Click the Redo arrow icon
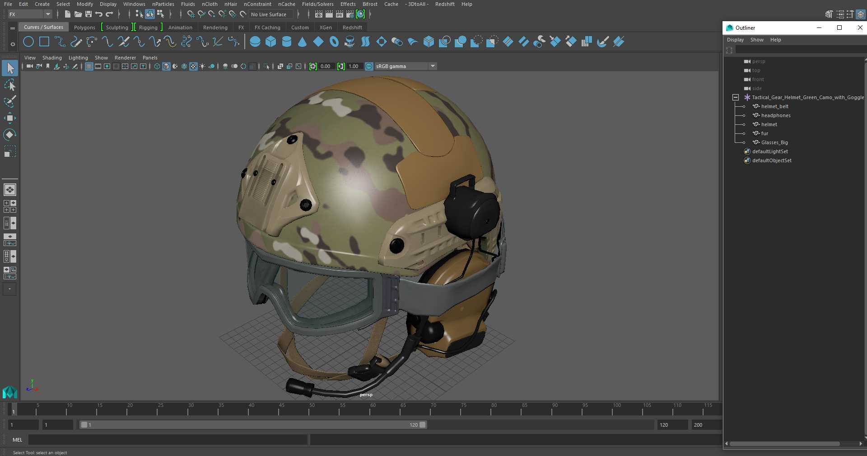Viewport: 867px width, 456px height. click(109, 14)
